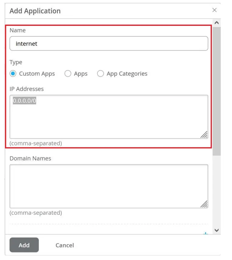Focus the Name field containing internet
232x260 pixels.
pos(109,44)
